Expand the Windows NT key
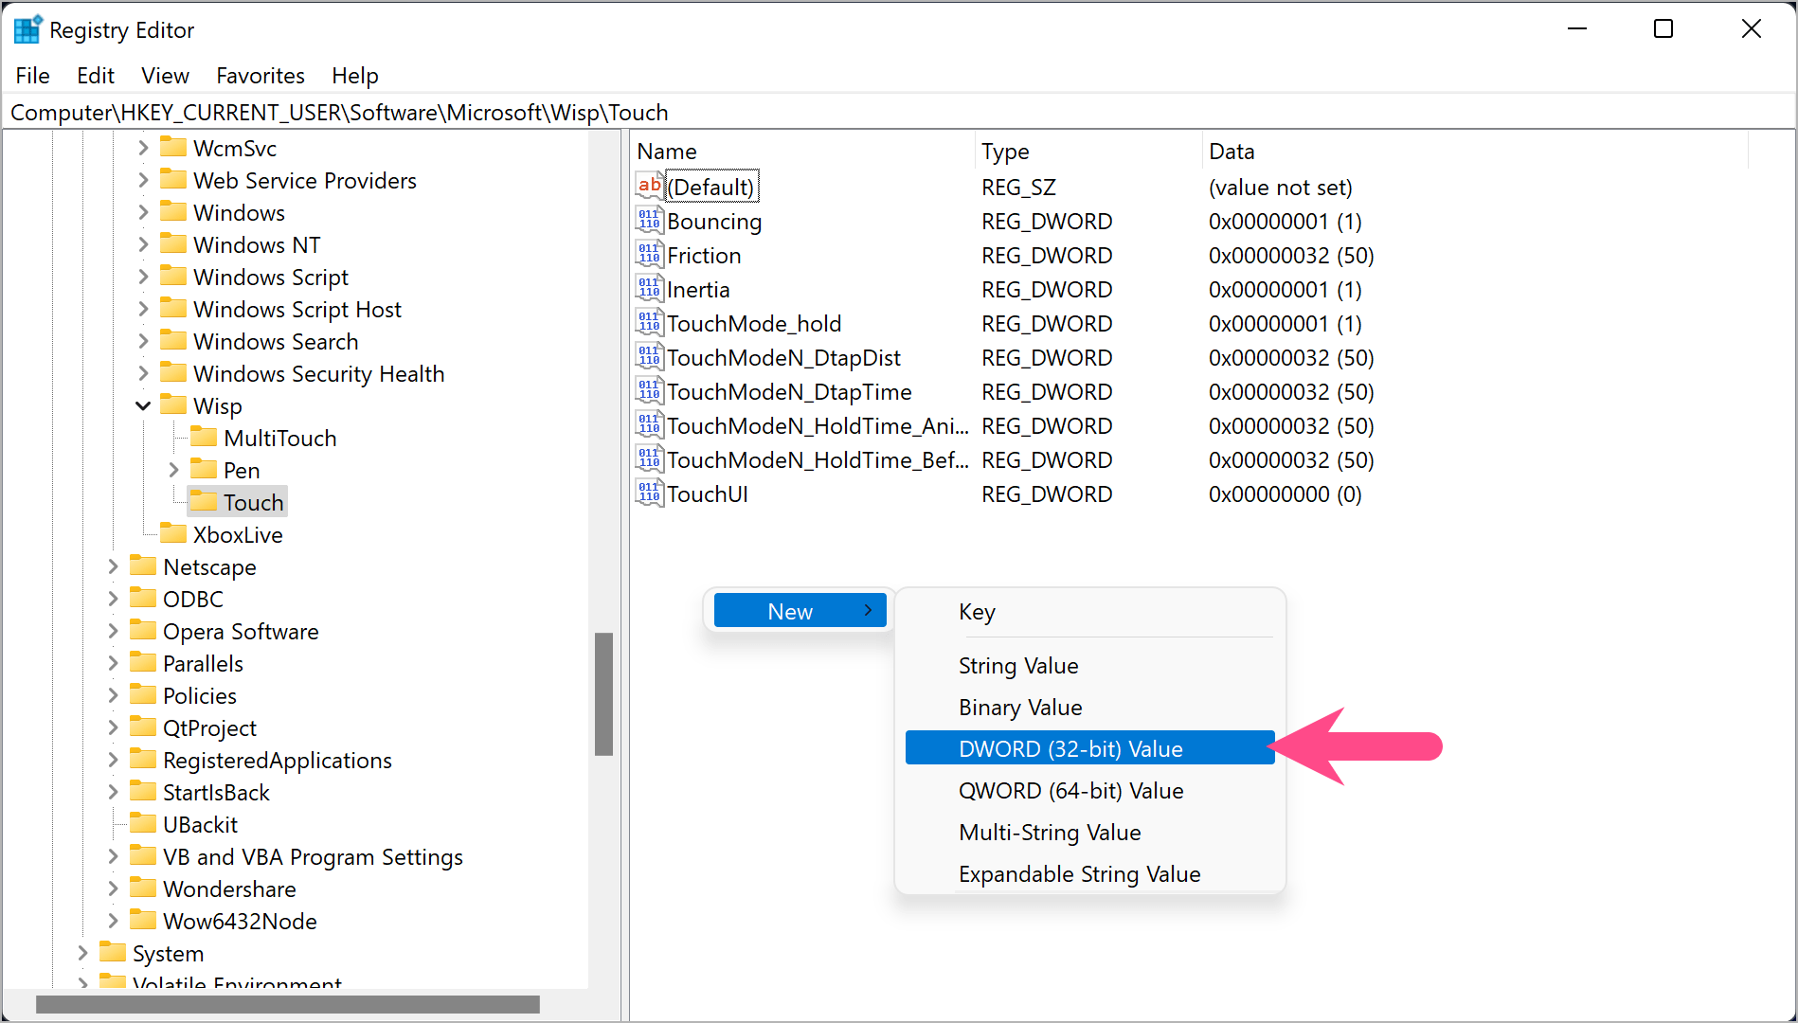 (143, 244)
